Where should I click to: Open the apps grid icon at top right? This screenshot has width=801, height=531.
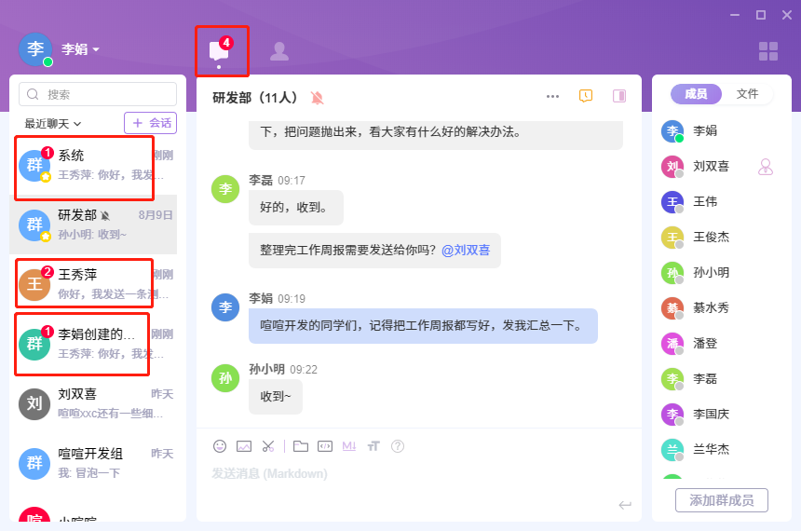click(x=767, y=51)
